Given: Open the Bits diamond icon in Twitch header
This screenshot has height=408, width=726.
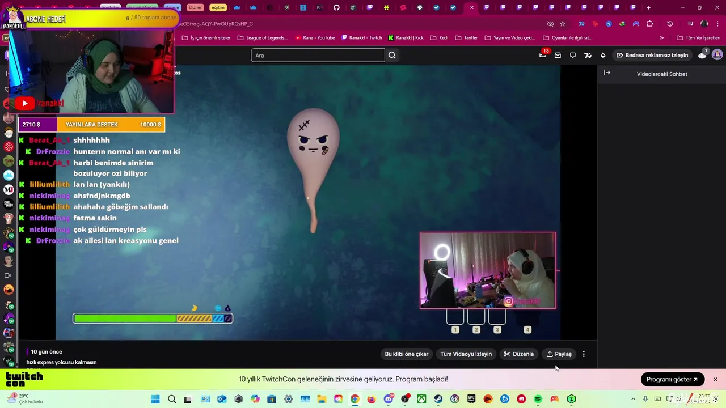Looking at the screenshot, I should click(603, 55).
